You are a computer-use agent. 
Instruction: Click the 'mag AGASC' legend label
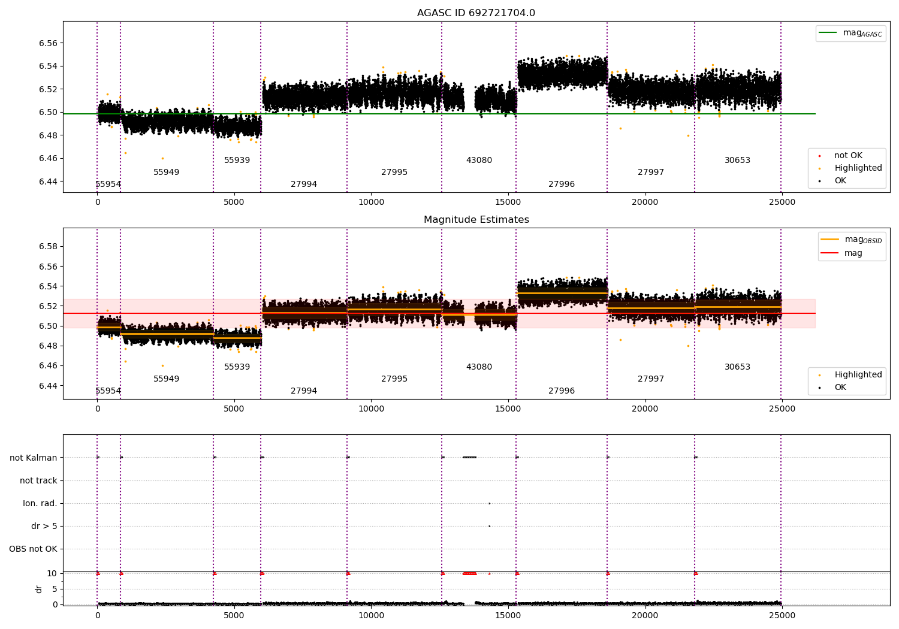coord(862,33)
